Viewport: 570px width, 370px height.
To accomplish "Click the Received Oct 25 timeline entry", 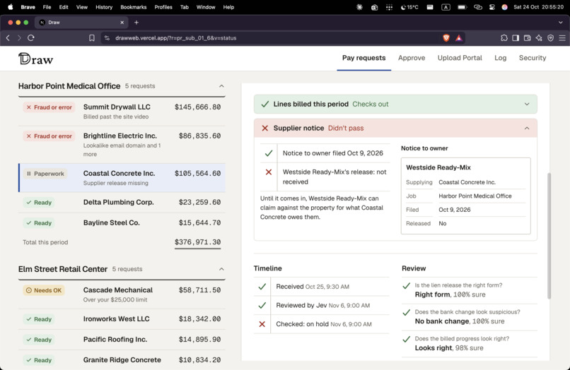I will [321, 287].
